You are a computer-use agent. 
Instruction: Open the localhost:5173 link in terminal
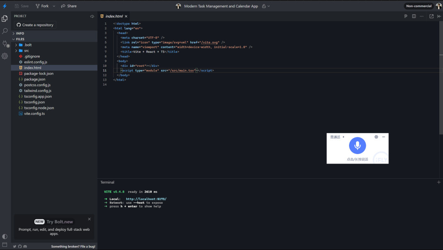(146, 199)
